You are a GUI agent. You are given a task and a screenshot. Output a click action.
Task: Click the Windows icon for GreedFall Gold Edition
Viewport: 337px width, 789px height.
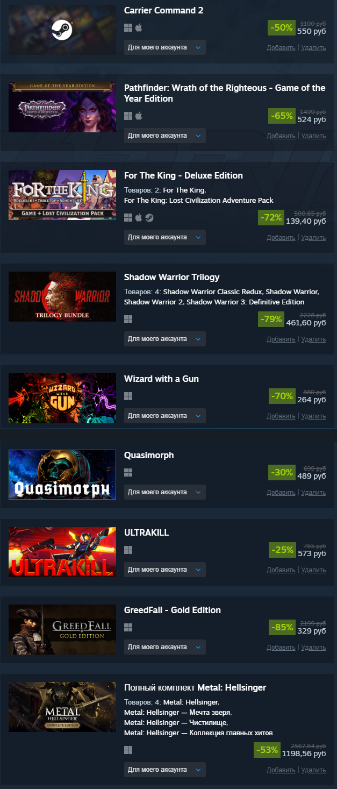point(128,627)
